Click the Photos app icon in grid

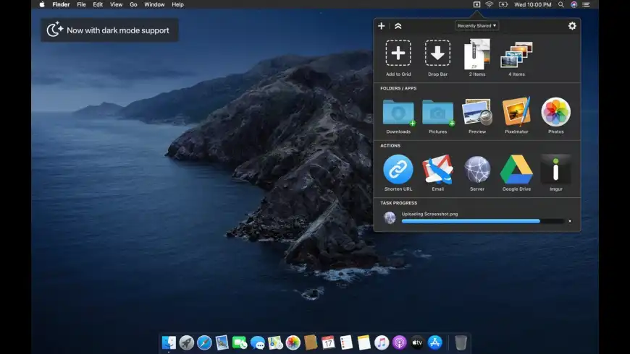[x=555, y=113]
